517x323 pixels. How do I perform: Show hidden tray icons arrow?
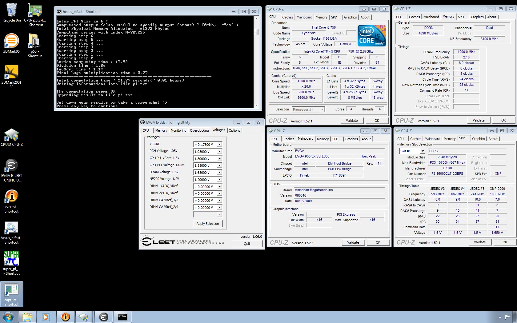coord(500,317)
